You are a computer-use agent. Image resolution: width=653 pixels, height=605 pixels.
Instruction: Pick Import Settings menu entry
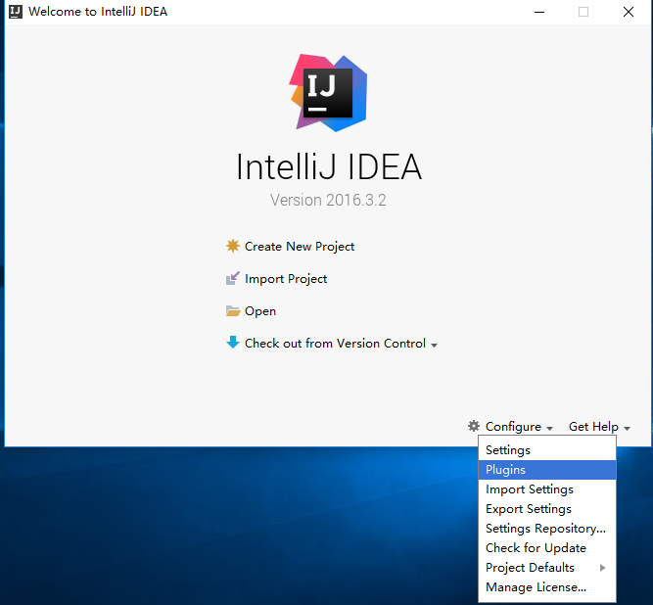(x=547, y=489)
